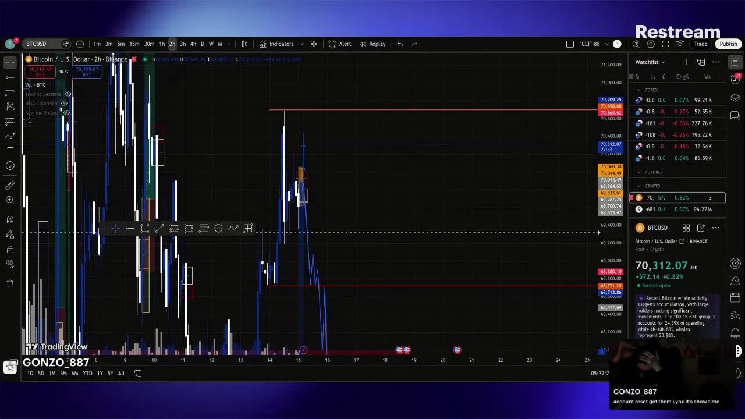
Task: Remove drawings with the trash icon
Action: pos(10,283)
